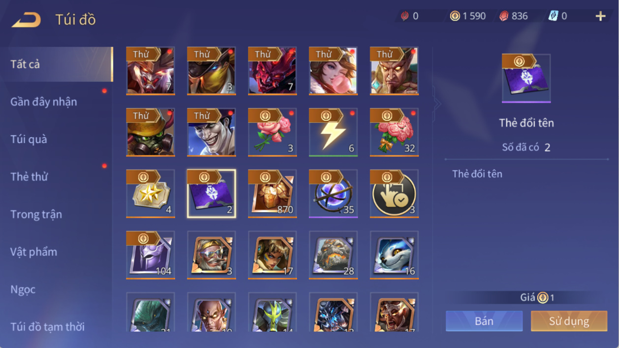Open the Joker trial card thumbnail

[x=211, y=132]
